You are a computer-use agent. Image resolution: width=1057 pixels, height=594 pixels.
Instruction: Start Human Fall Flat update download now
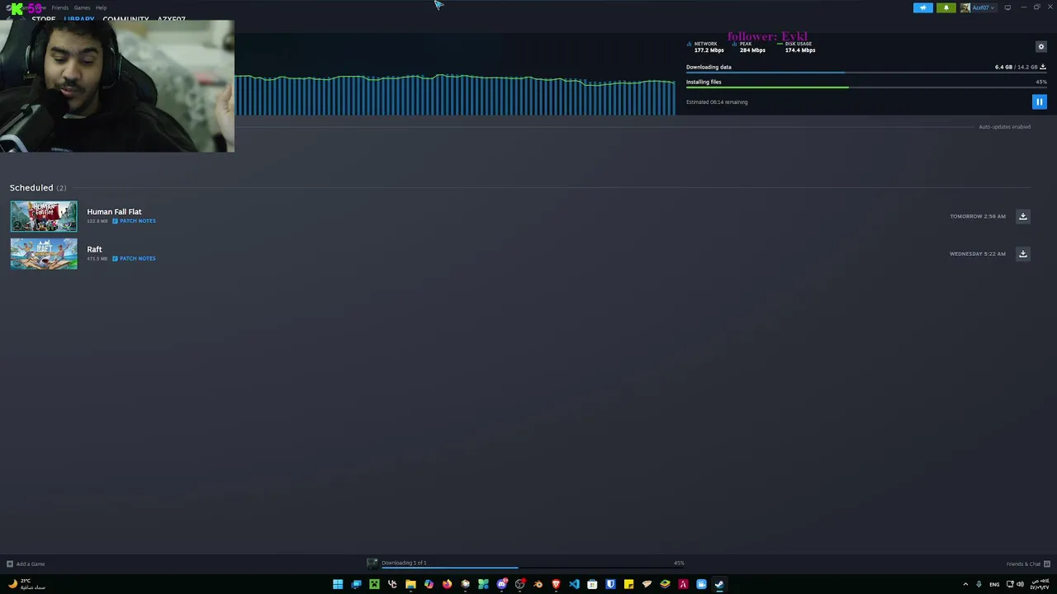point(1022,216)
